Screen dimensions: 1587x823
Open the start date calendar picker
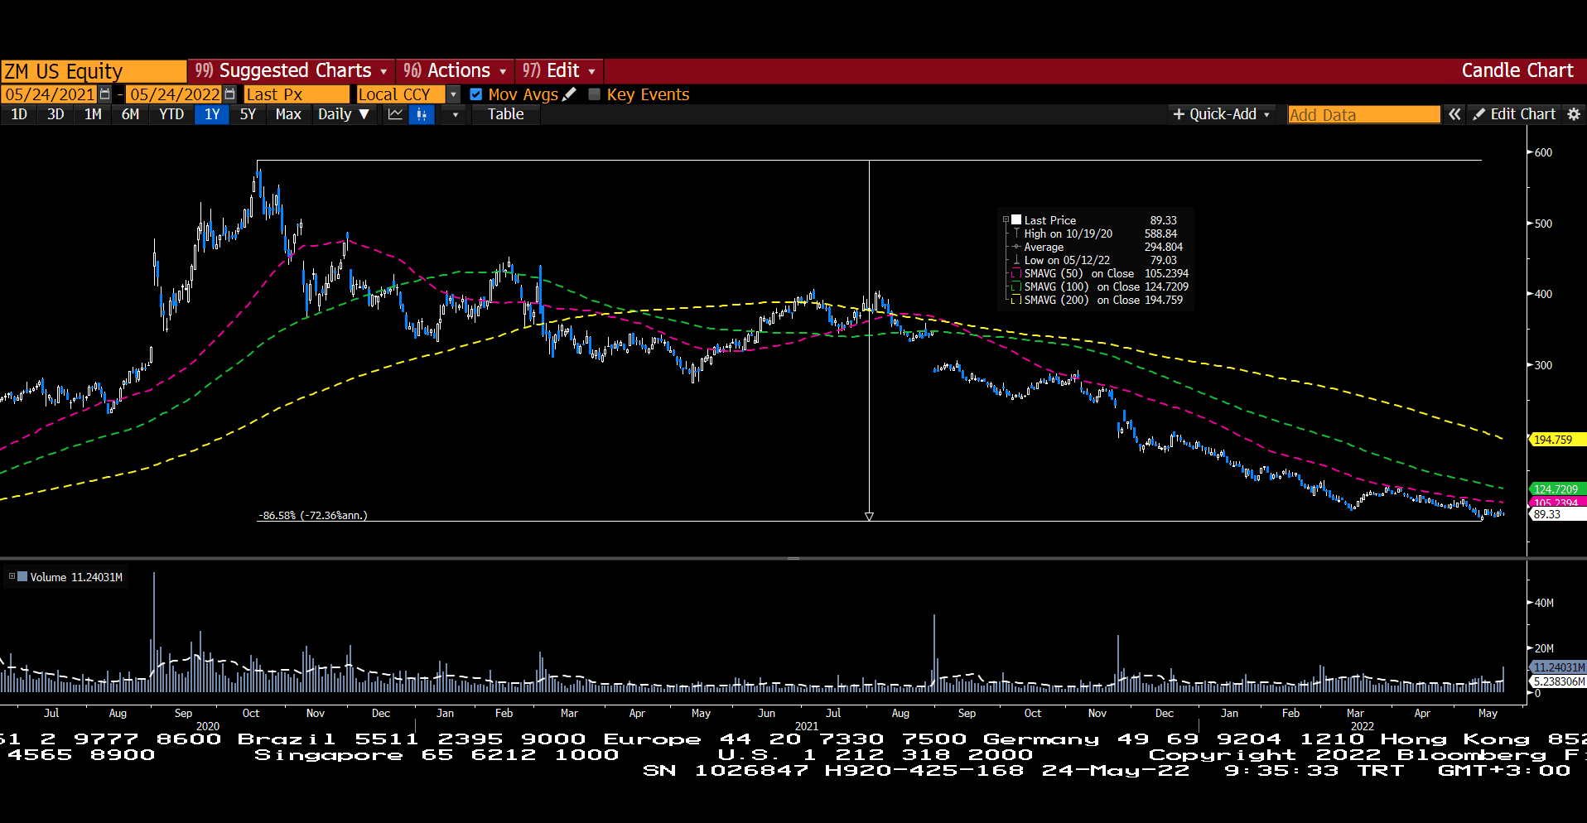tap(104, 94)
